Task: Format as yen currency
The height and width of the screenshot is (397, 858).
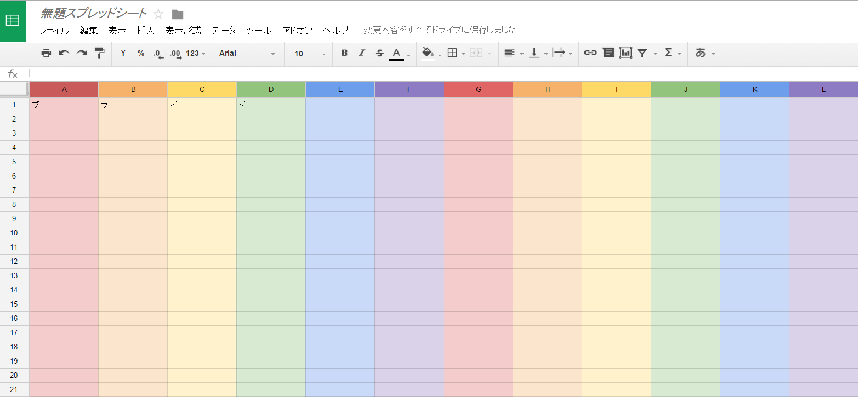Action: point(123,53)
